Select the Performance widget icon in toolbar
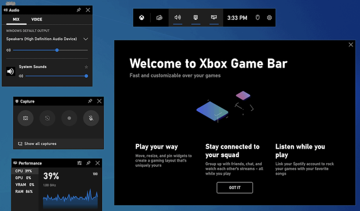Screen dimensions: 360x211 214,17
